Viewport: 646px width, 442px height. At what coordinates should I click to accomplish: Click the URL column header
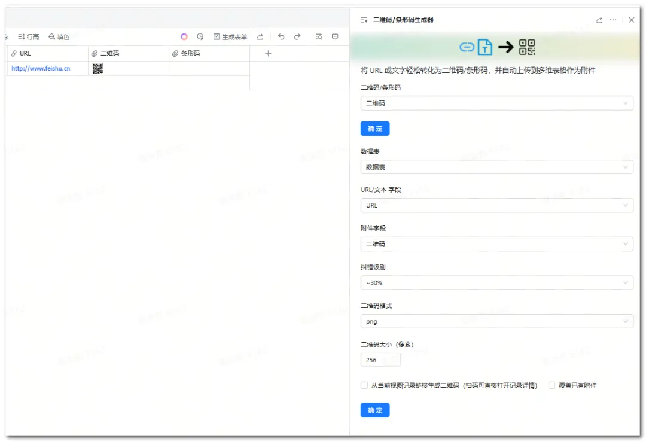[x=48, y=54]
